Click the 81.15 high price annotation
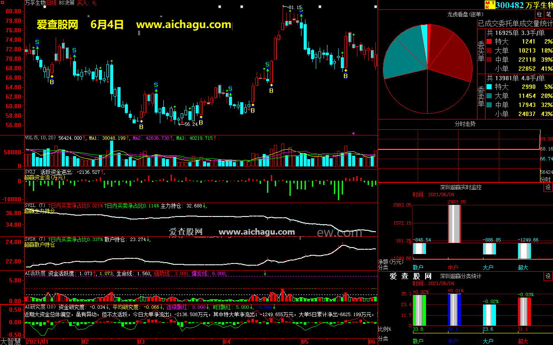 [x=295, y=7]
